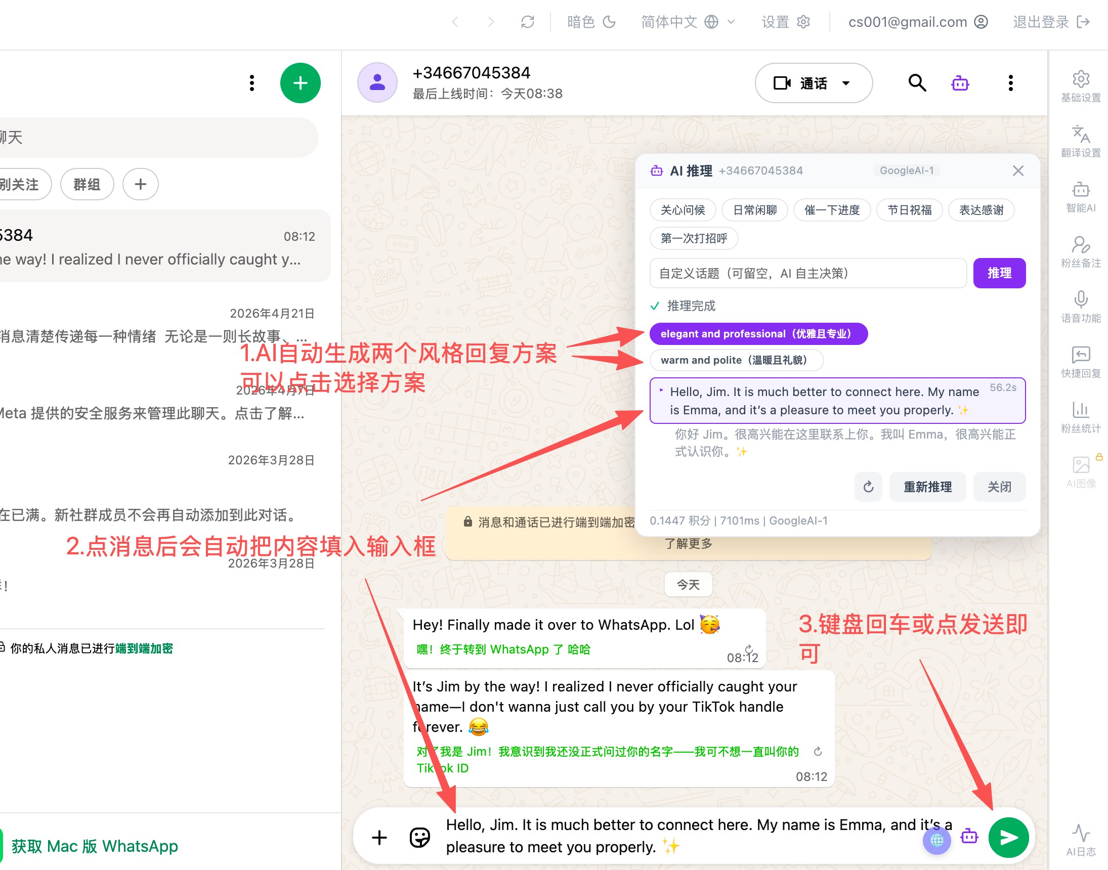The width and height of the screenshot is (1108, 870).
Task: Add a new list with plus chip
Action: click(141, 184)
